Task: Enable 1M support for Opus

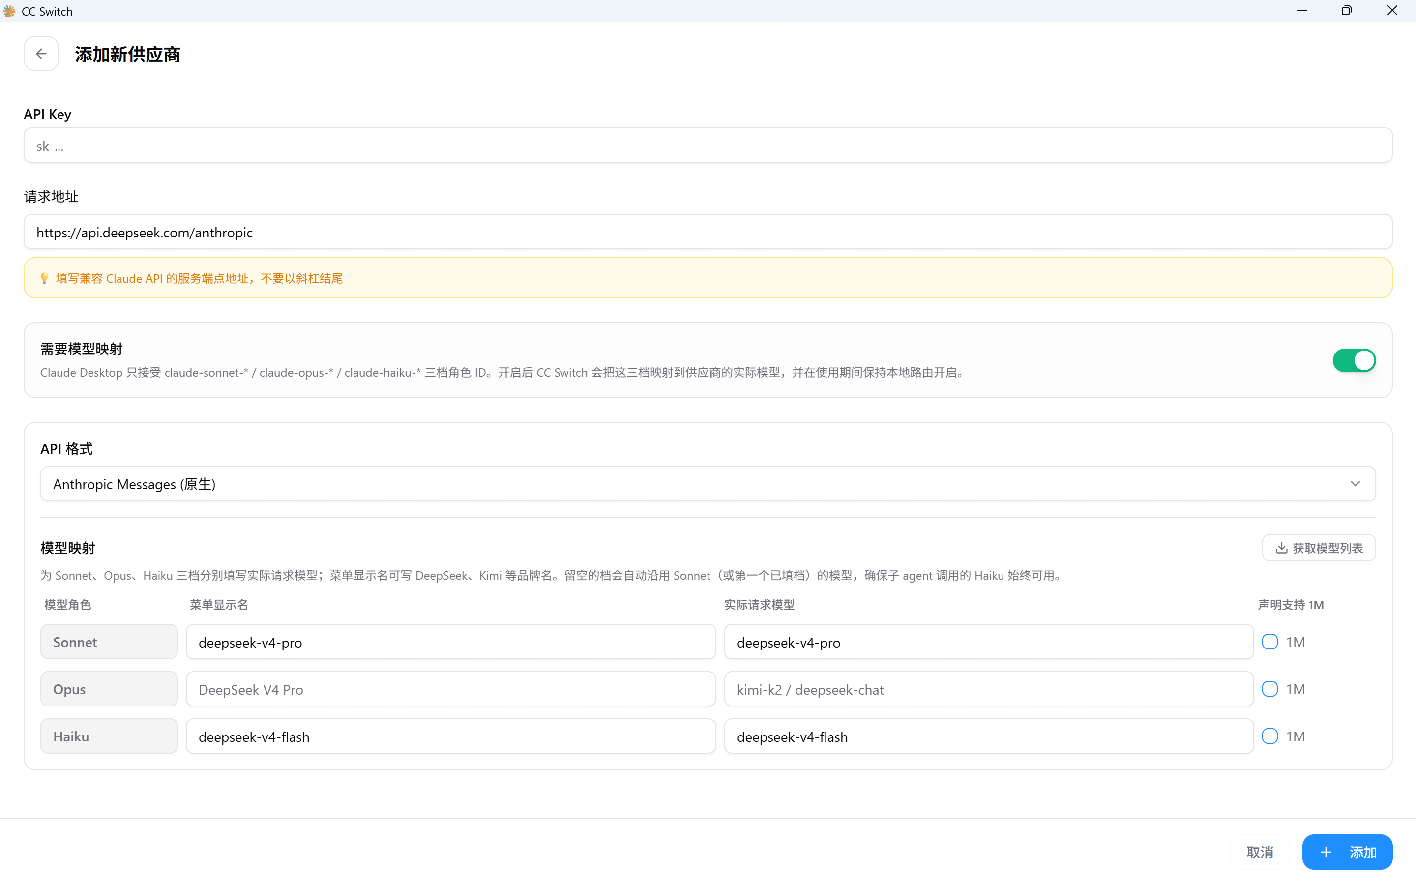Action: click(x=1269, y=689)
